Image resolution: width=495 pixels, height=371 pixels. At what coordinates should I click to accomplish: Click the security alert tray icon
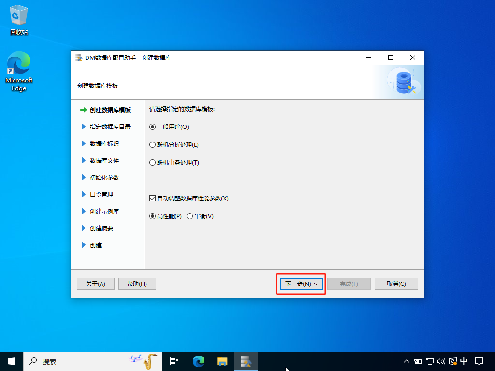pyautogui.click(x=452, y=361)
